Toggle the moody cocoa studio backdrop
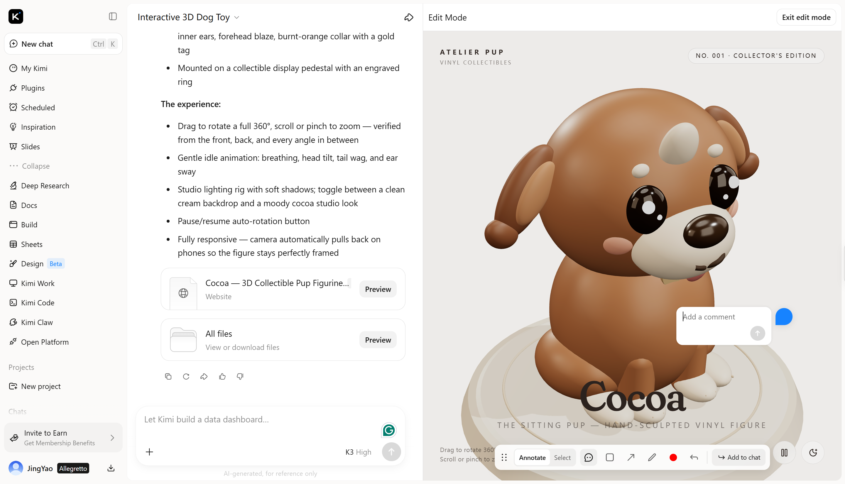 [x=813, y=452]
